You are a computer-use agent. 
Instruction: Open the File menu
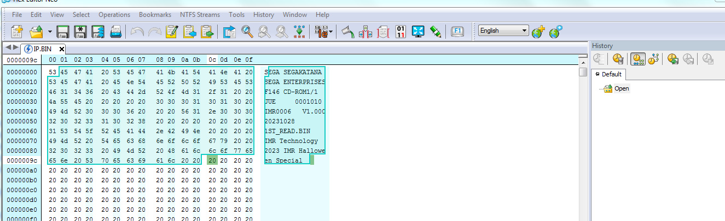click(x=17, y=15)
